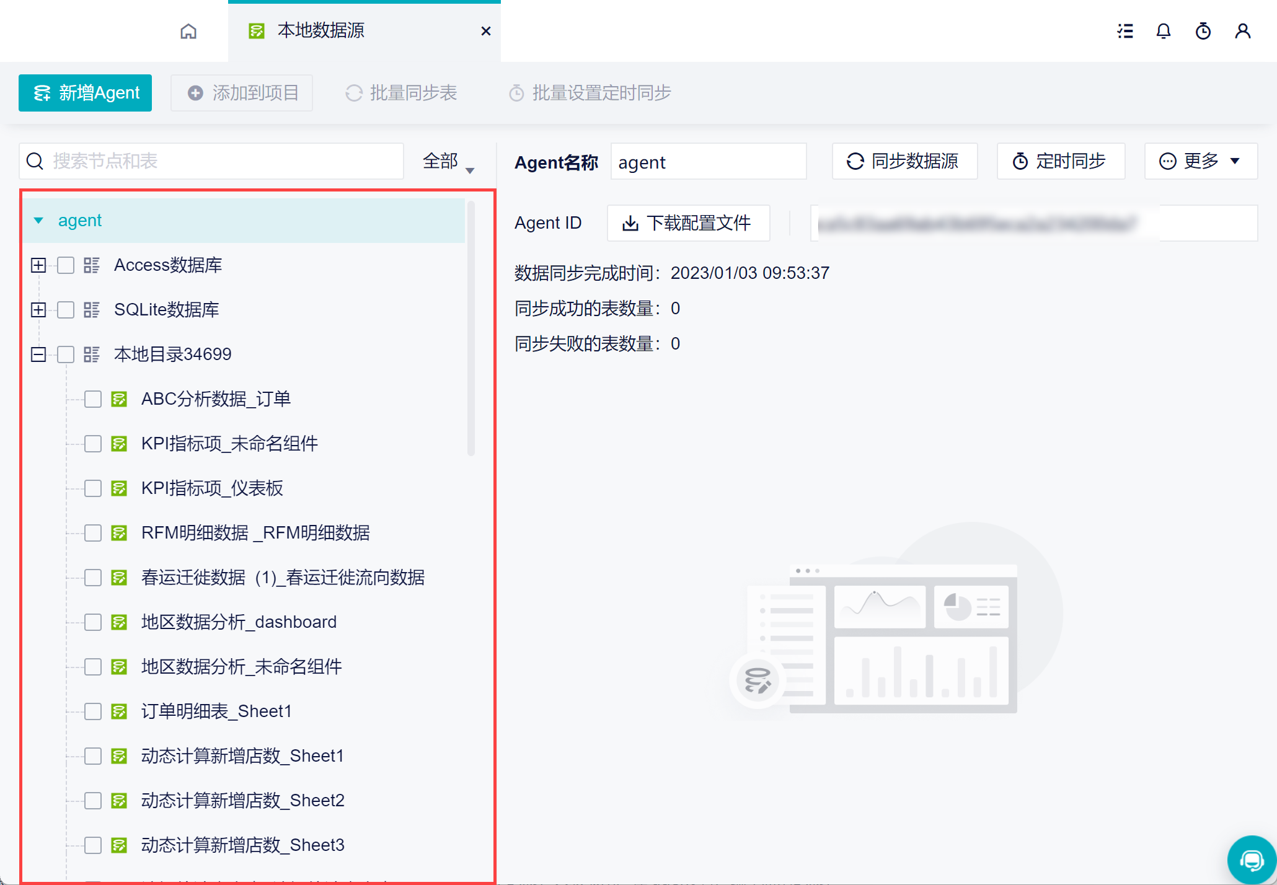Open the task list icon

(1125, 31)
